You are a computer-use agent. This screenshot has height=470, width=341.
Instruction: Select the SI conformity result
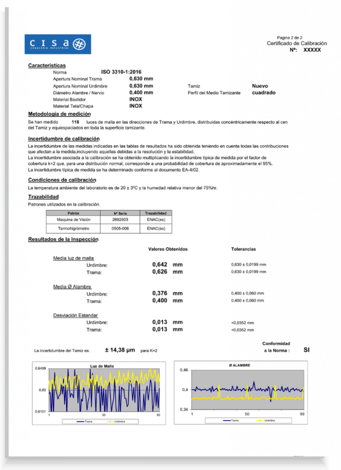307,350
